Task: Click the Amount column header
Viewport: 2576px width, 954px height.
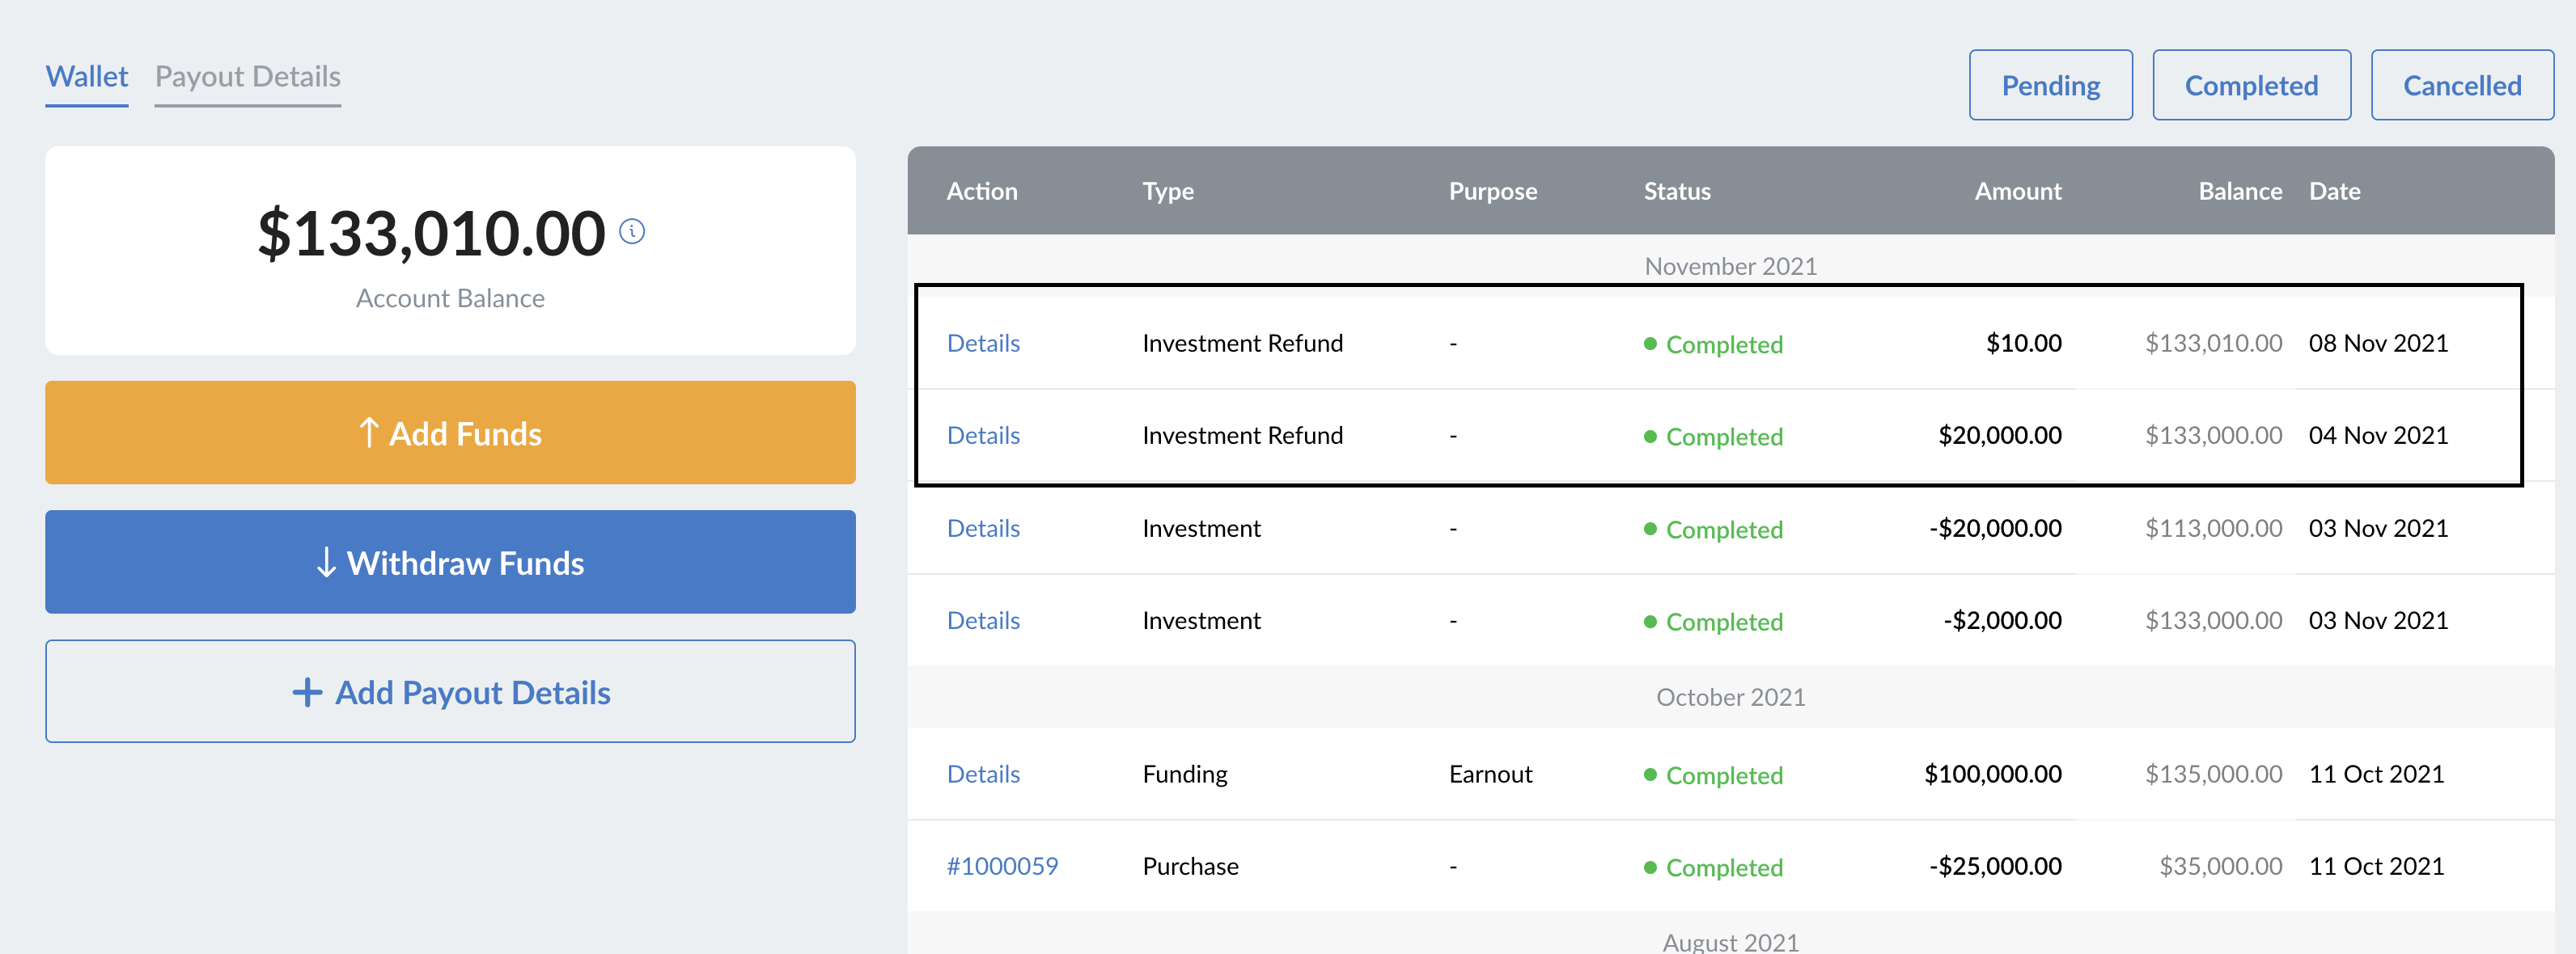Action: (2018, 191)
